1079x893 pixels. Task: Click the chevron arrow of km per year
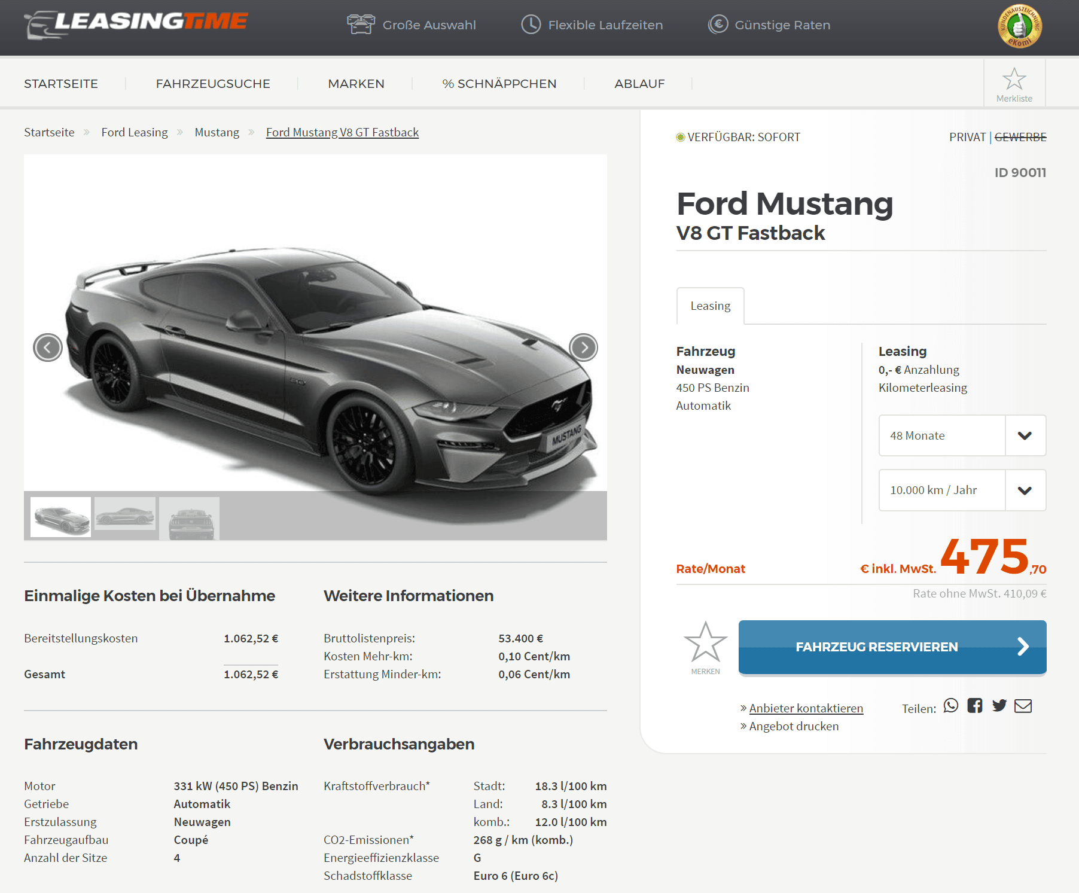tap(1025, 490)
